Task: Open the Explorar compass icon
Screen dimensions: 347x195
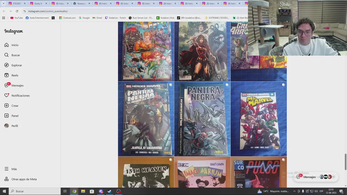Action: click(7, 65)
